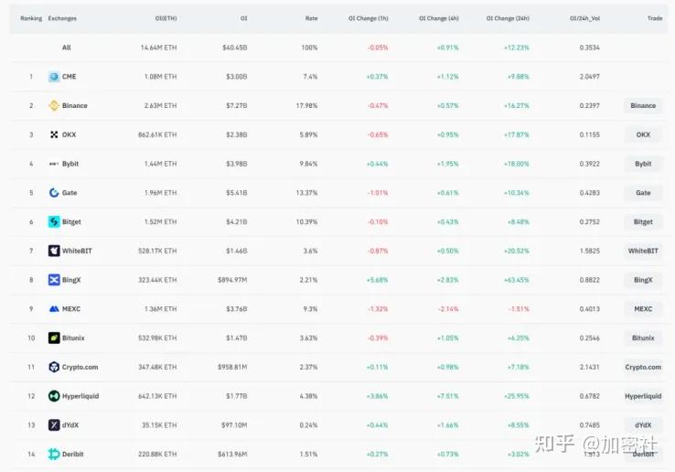Image resolution: width=675 pixels, height=472 pixels.
Task: Click the WhiteBIT logo icon
Action: 54,251
